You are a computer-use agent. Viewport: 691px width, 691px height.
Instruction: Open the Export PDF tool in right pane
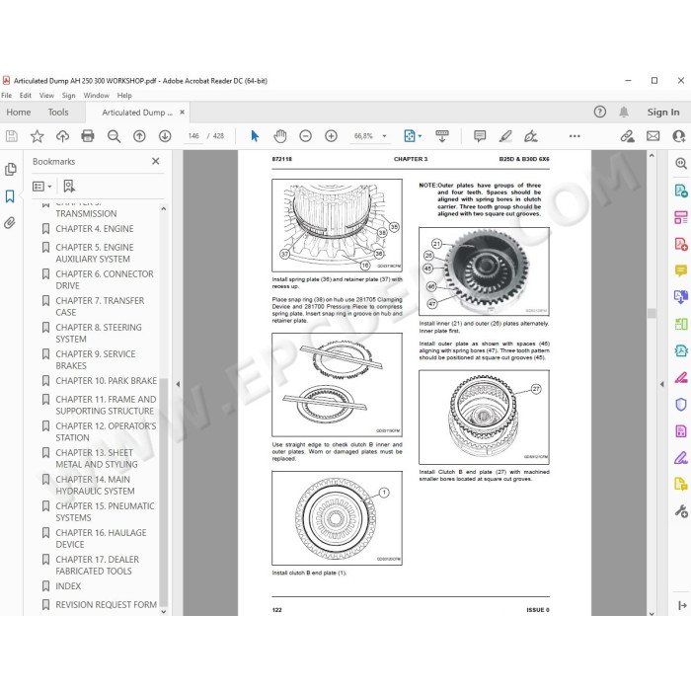[681, 191]
